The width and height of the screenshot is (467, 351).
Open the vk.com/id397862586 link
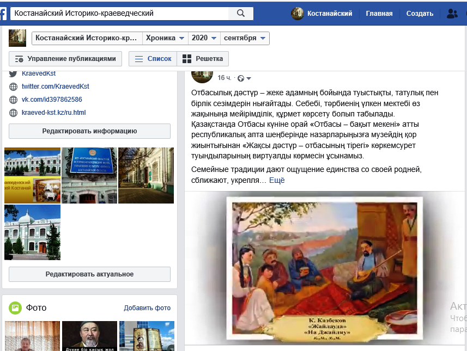[52, 100]
